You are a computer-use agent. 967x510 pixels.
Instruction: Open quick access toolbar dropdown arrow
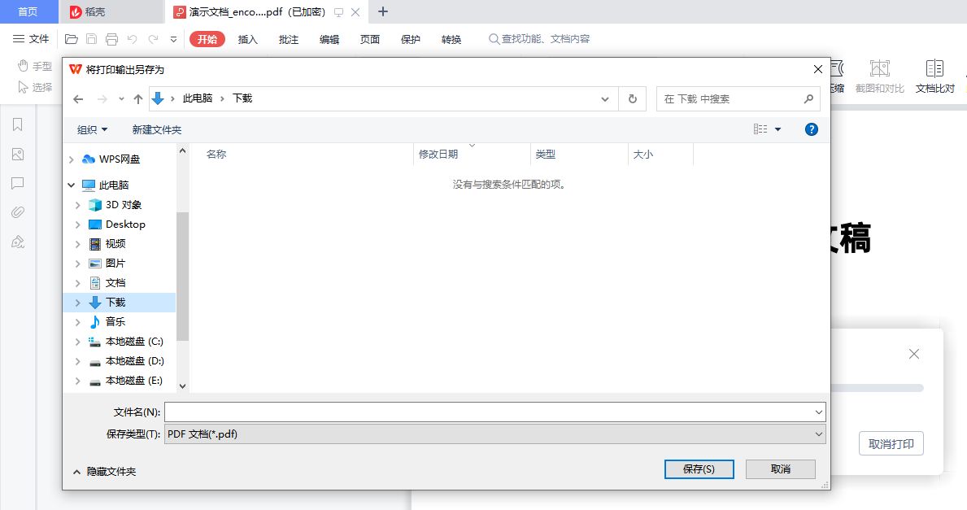coord(174,40)
